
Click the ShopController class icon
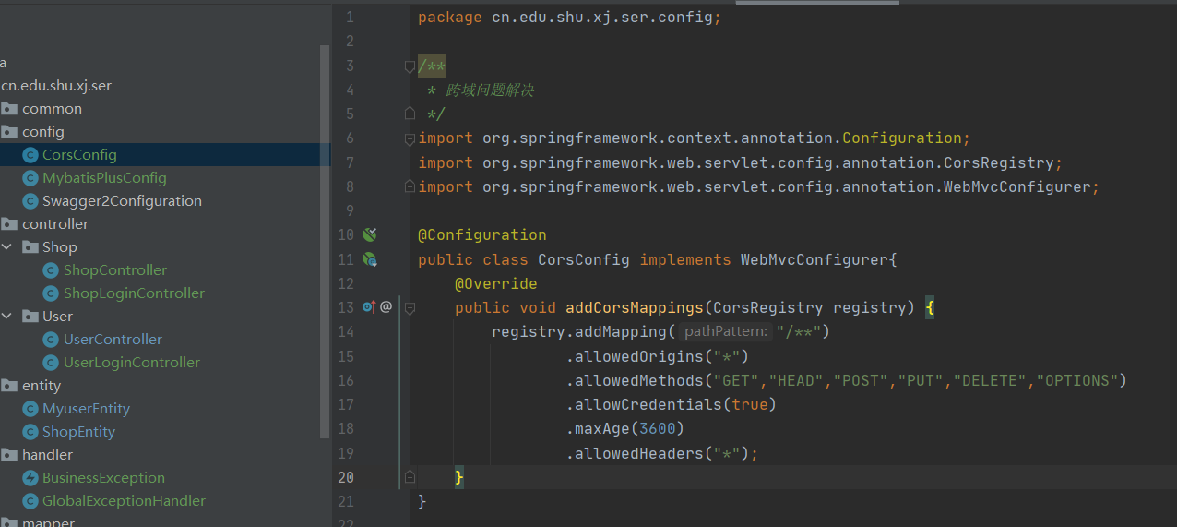coord(51,270)
